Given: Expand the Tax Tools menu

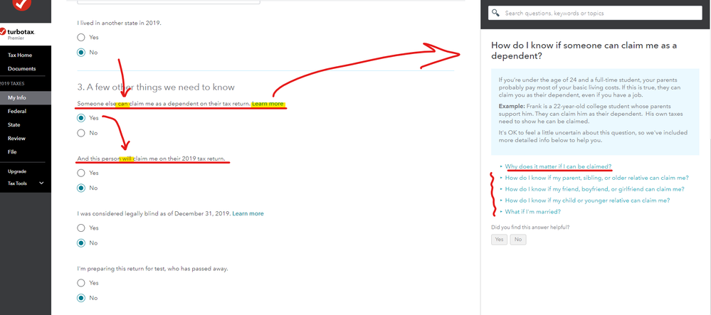Looking at the screenshot, I should pos(25,183).
